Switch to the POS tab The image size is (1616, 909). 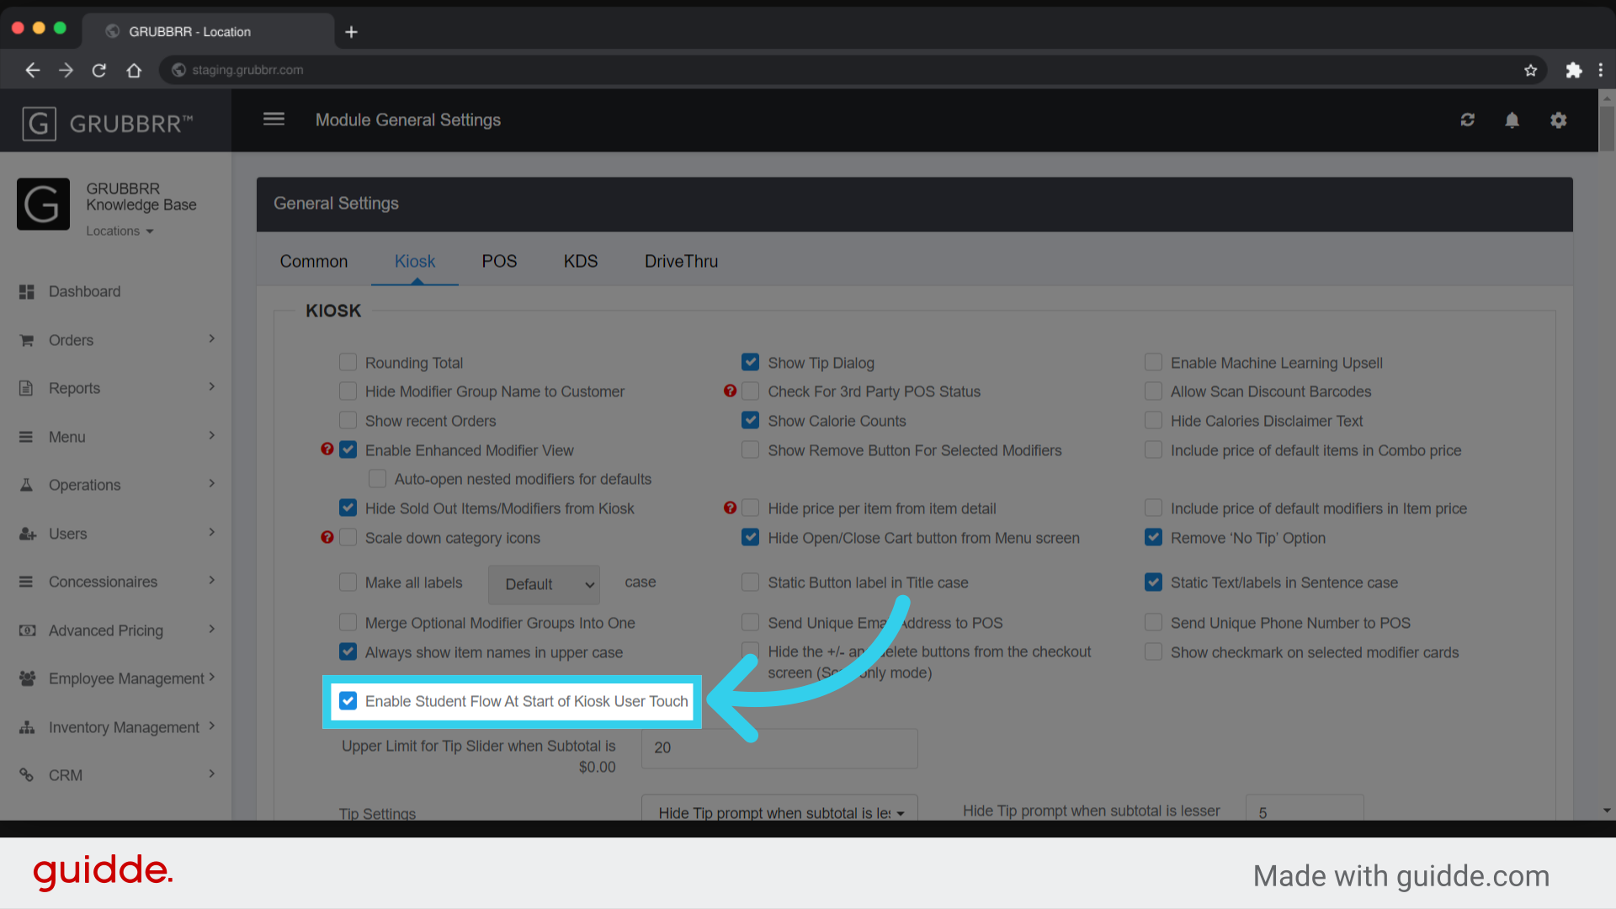tap(499, 261)
